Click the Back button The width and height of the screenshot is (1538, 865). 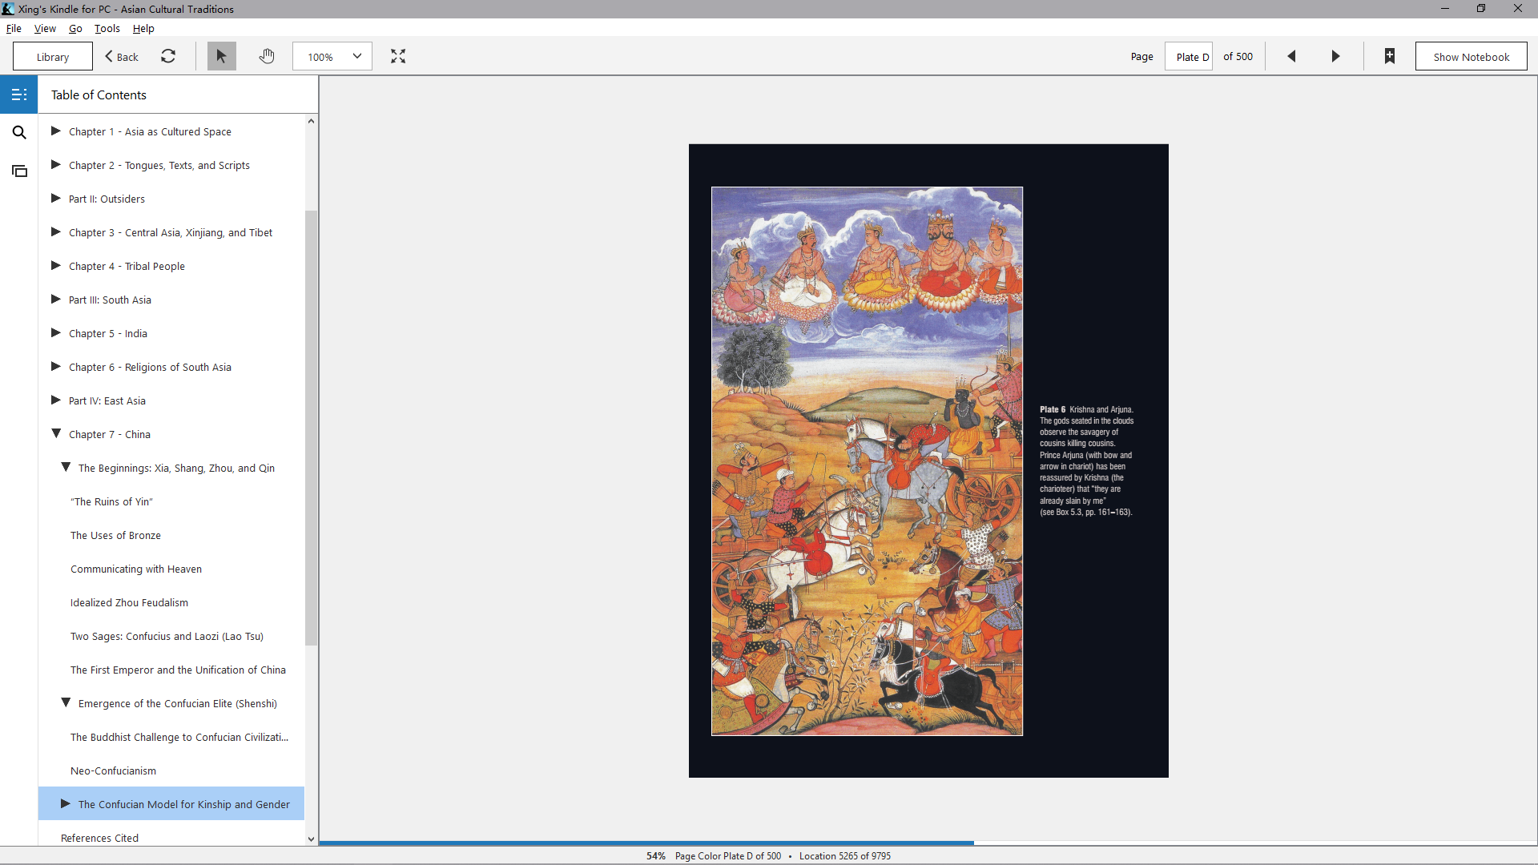[122, 57]
